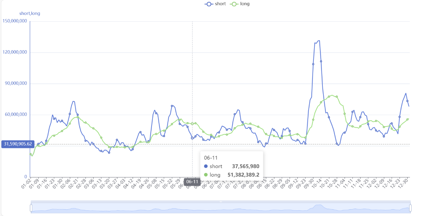
Task: Click the tooltip long value 51,382,389.2
Action: [243, 175]
